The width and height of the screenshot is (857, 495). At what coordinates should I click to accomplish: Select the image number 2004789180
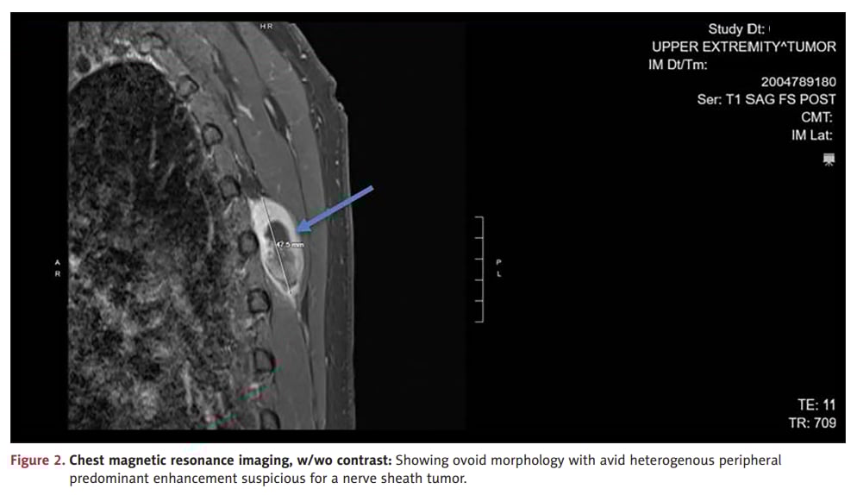click(798, 82)
